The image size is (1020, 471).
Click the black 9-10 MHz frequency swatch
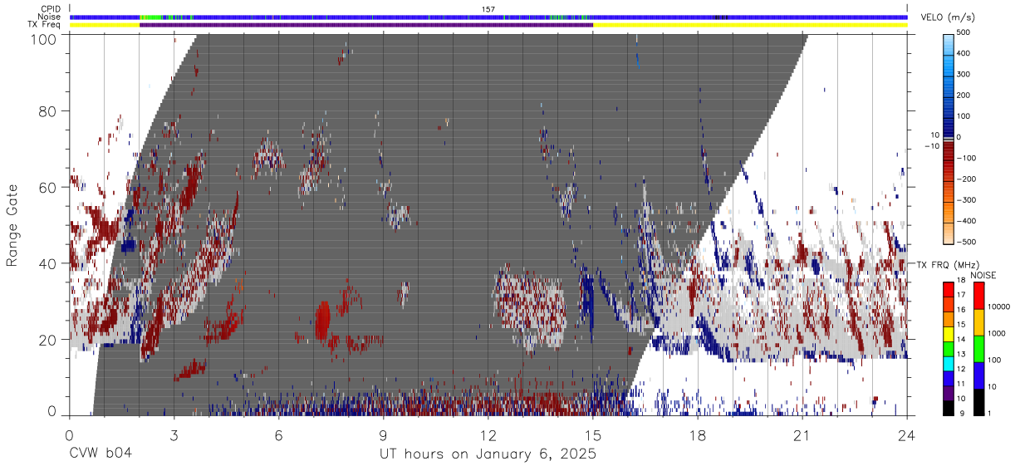tap(949, 408)
